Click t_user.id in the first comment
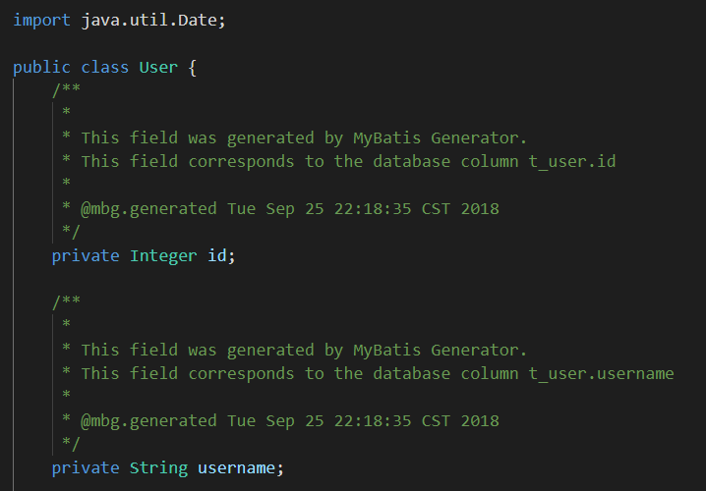This screenshot has width=706, height=491. click(x=572, y=161)
